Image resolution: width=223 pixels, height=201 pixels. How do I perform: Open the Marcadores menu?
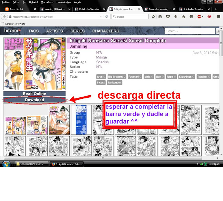(47, 2)
